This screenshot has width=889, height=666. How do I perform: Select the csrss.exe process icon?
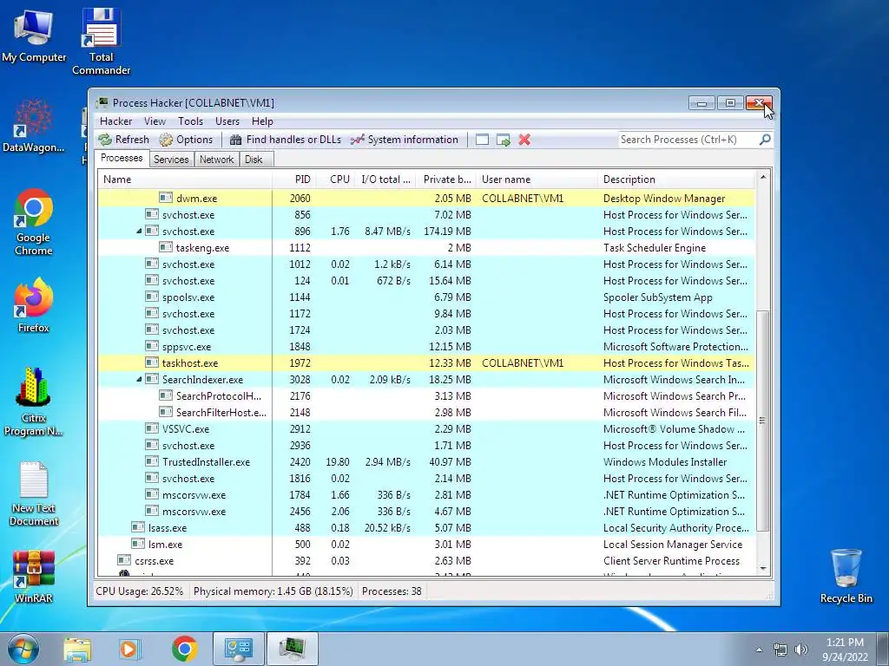124,560
